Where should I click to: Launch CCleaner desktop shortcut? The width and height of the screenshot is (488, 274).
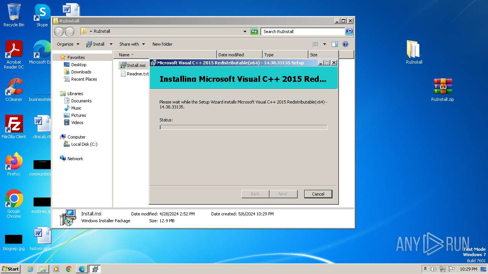(14, 90)
